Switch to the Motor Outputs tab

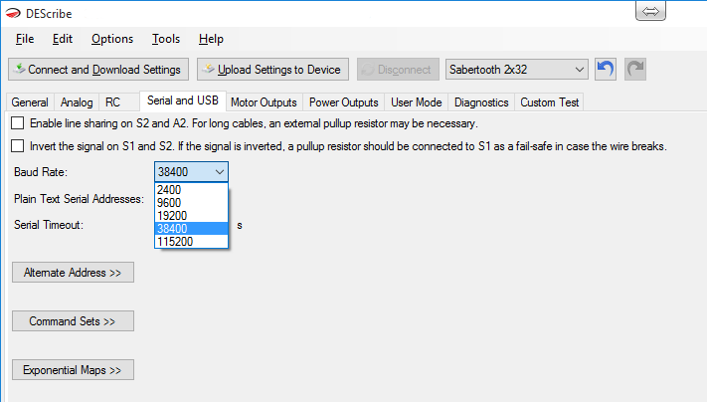pyautogui.click(x=264, y=102)
